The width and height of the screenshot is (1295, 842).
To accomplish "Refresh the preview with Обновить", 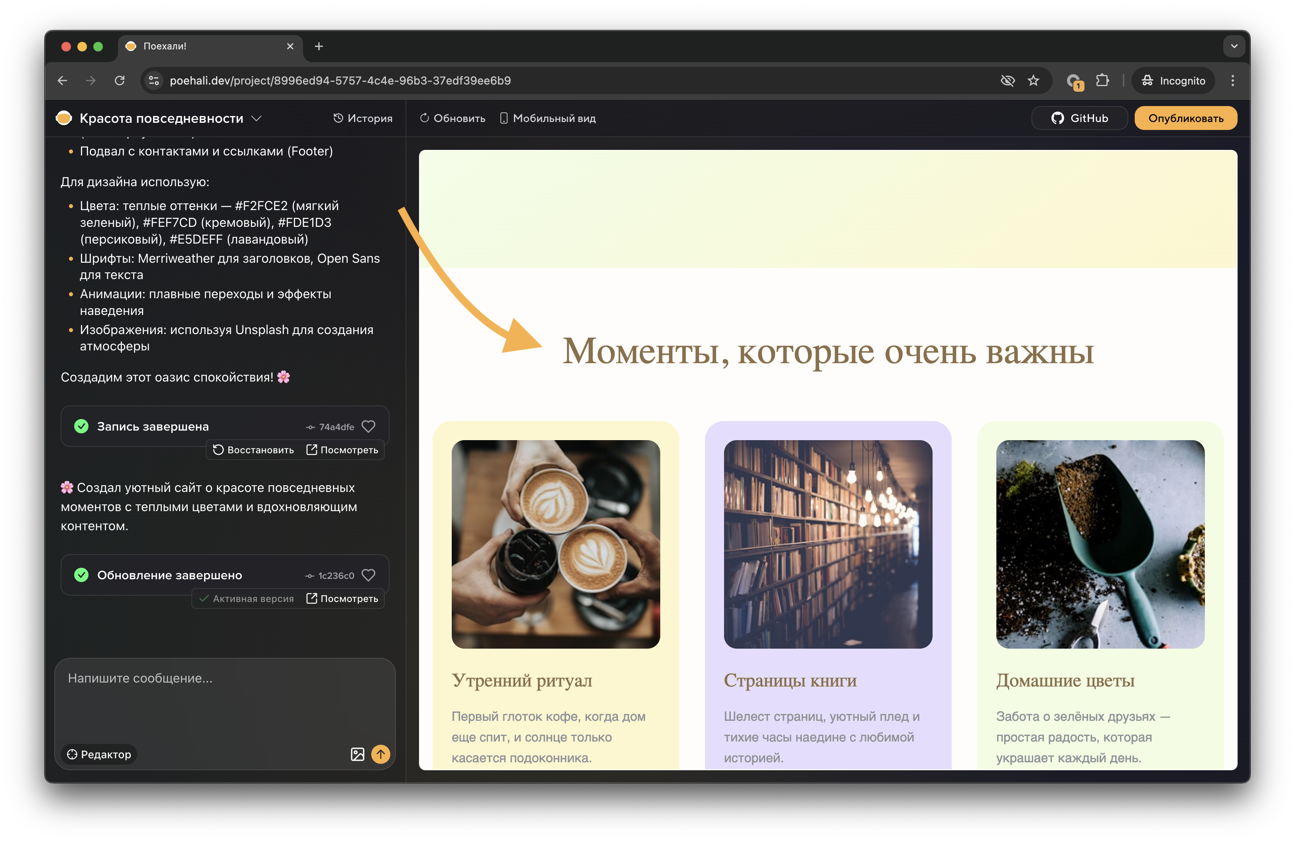I will pyautogui.click(x=452, y=118).
